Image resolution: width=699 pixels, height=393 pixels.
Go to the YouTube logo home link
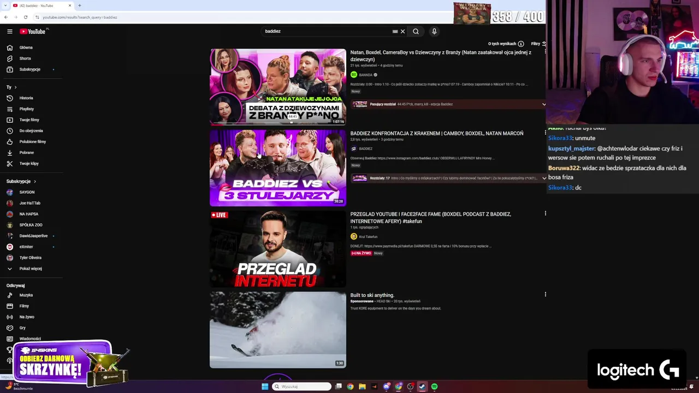[x=33, y=31]
